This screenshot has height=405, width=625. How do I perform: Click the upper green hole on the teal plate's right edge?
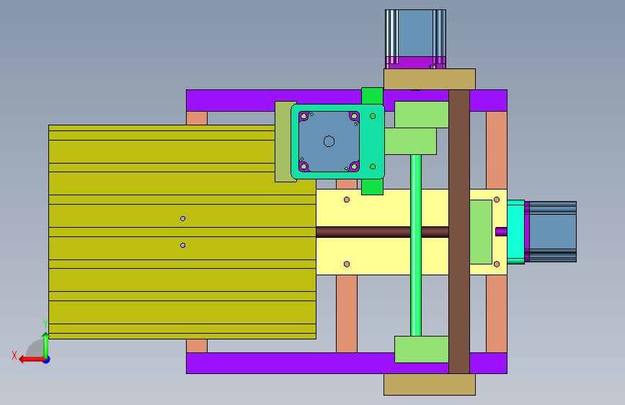pyautogui.click(x=373, y=116)
